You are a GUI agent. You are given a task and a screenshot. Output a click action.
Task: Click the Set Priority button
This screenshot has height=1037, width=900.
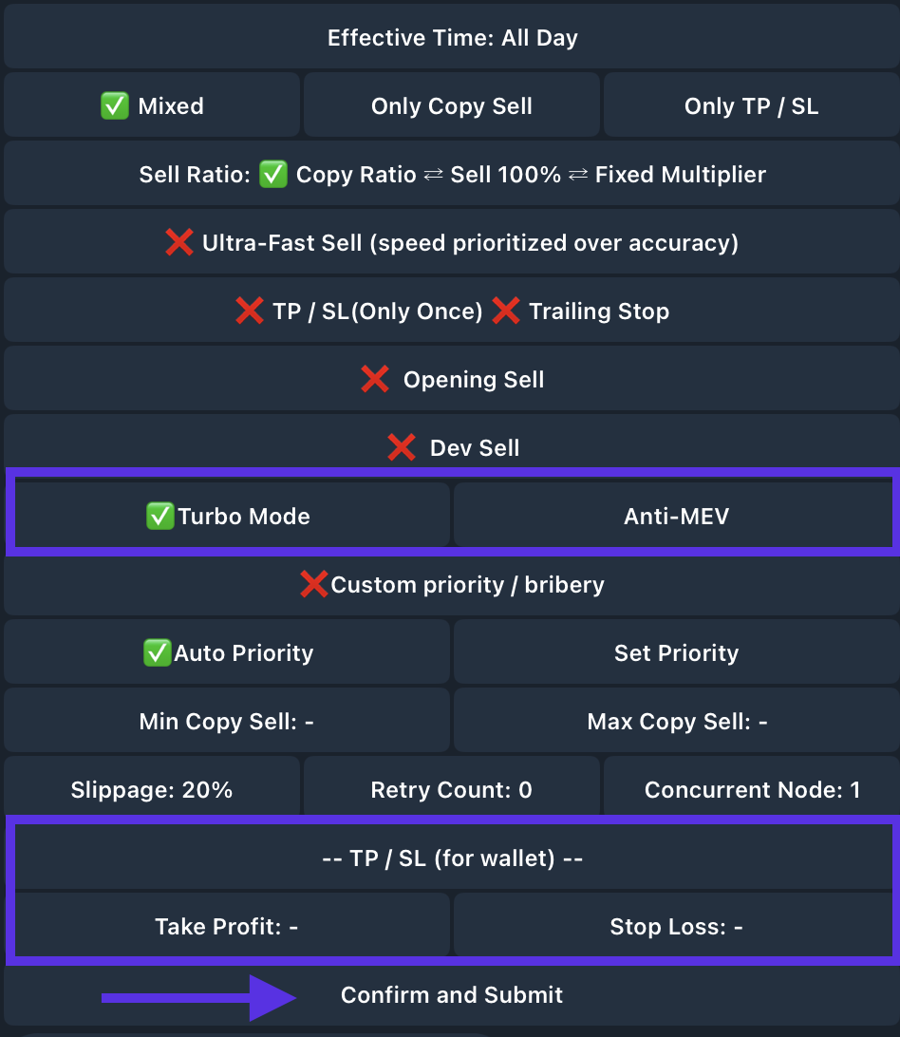pyautogui.click(x=676, y=653)
